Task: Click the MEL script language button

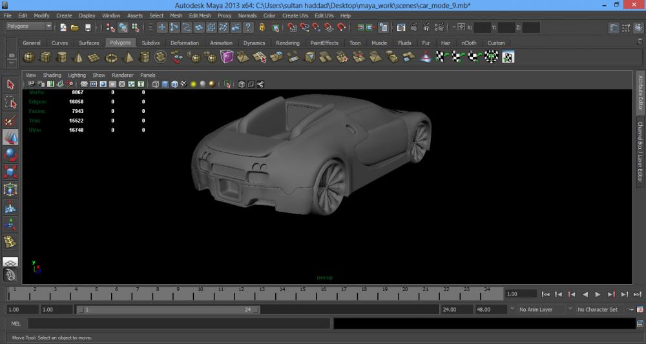Action: (16, 323)
